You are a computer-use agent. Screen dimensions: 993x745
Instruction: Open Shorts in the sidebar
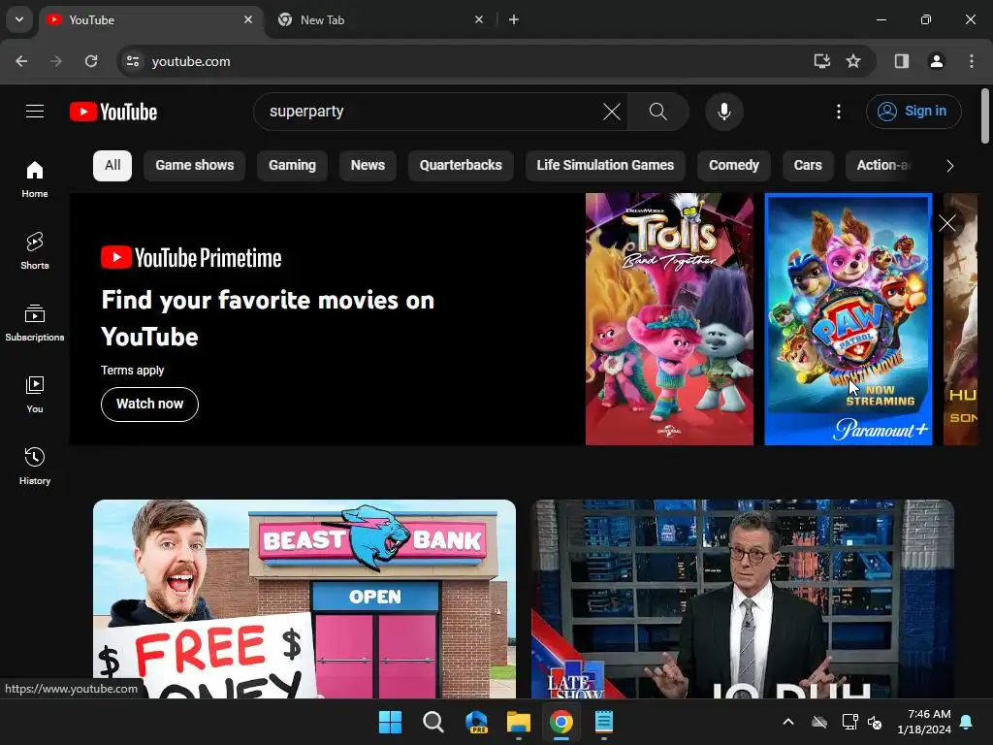tap(35, 251)
